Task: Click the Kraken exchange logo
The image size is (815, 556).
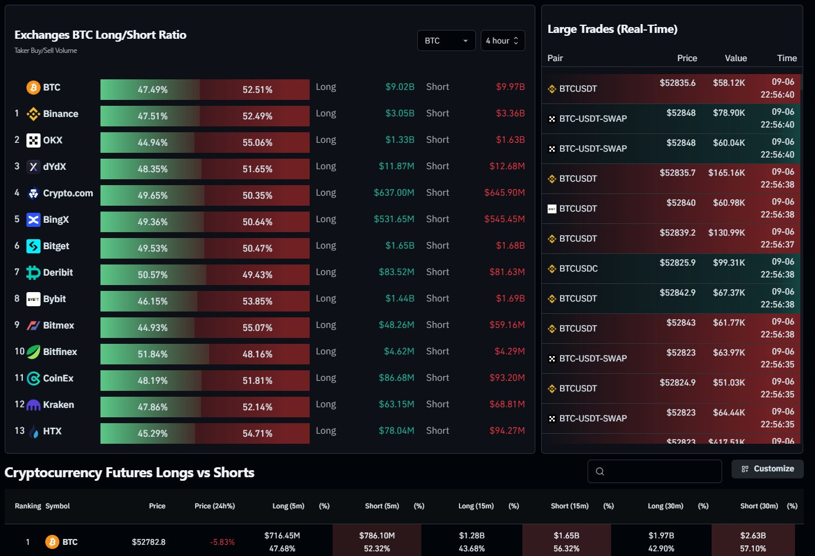Action: pyautogui.click(x=33, y=405)
